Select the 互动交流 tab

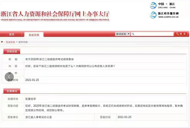(x=34, y=35)
